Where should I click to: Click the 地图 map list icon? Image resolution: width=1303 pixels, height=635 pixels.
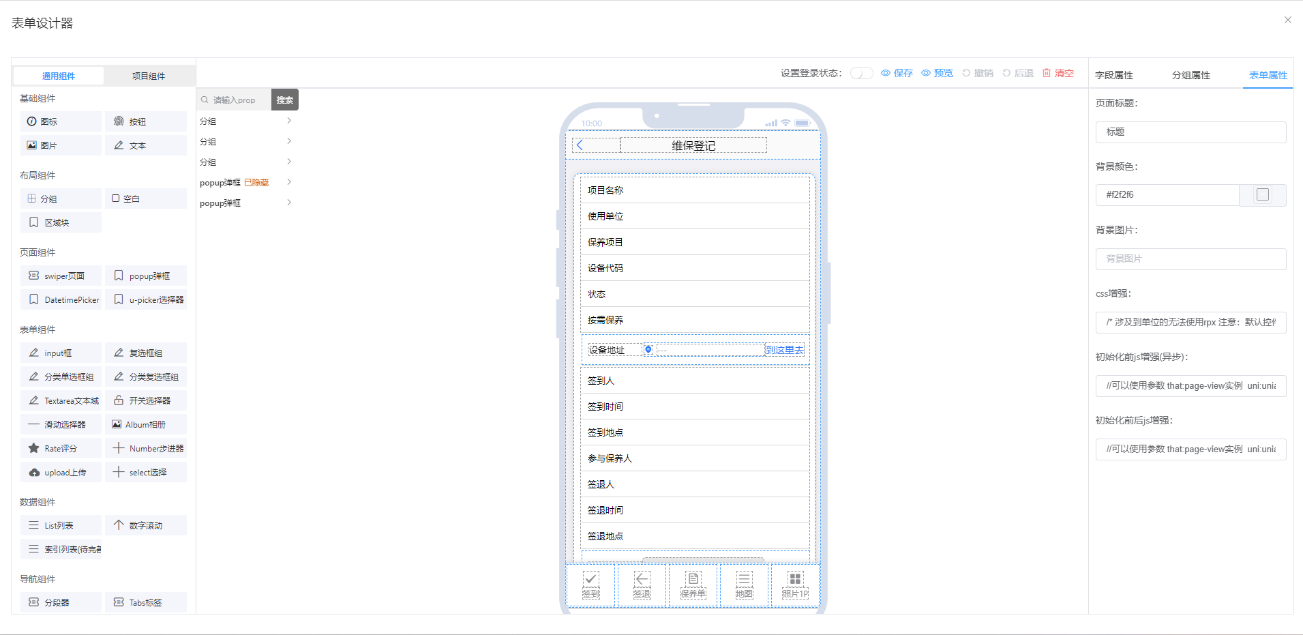click(x=744, y=579)
